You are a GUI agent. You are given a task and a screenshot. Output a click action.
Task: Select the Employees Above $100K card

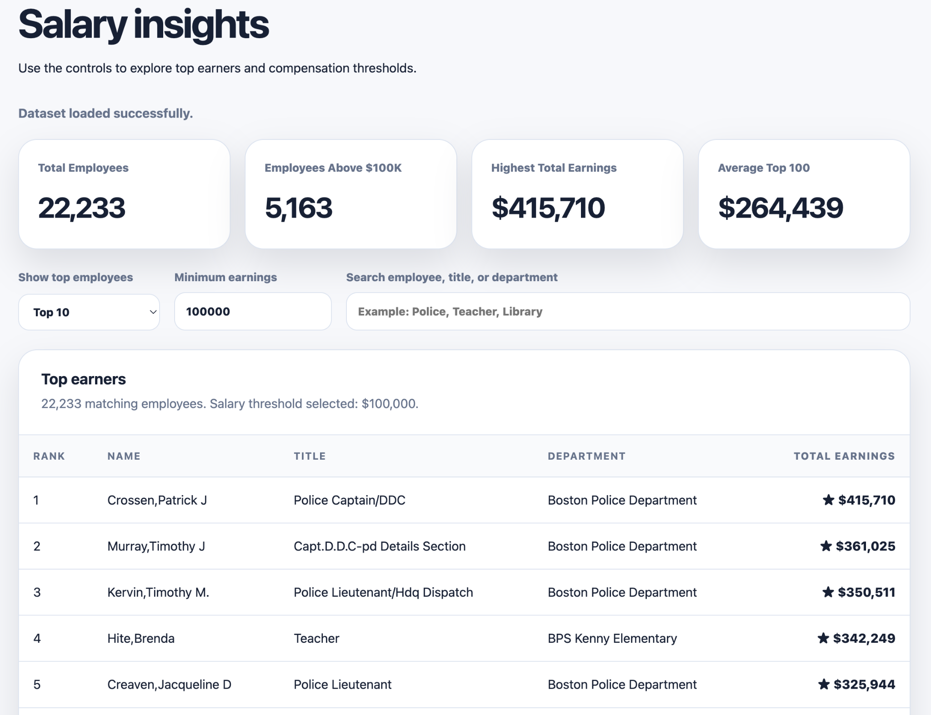click(x=351, y=194)
